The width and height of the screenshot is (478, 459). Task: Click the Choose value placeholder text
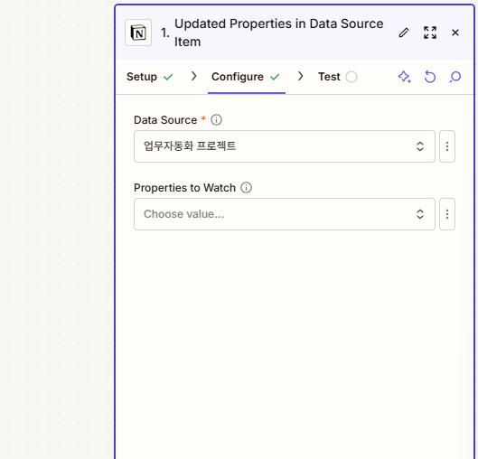[183, 214]
